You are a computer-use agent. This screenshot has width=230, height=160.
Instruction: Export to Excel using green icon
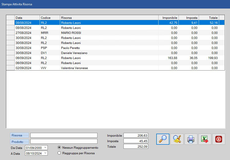click(205, 139)
